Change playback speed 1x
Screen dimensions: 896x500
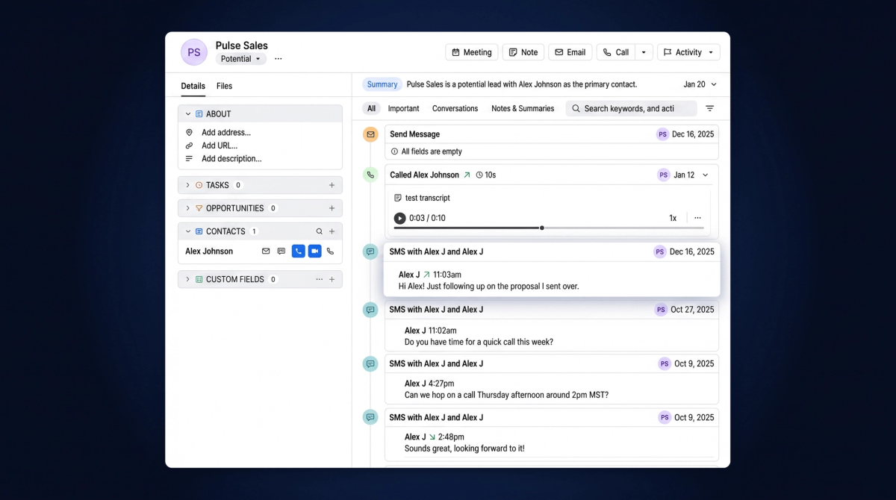[x=673, y=218]
